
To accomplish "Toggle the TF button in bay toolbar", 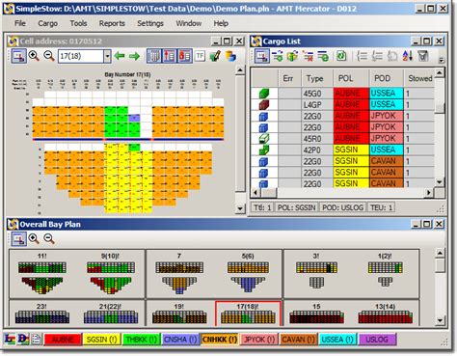I will coord(200,56).
